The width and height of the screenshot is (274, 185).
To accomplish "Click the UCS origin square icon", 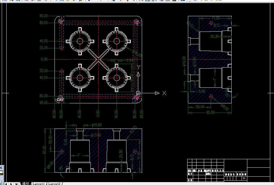I will (x=138, y=93).
